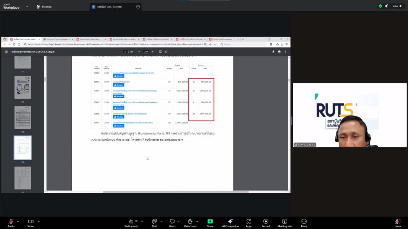Click the React heart icon
The image size is (408, 229).
(172, 221)
